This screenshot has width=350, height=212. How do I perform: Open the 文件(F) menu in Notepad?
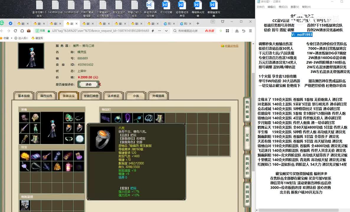coord(261,7)
